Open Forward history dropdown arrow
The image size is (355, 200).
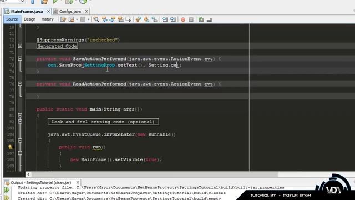(x=89, y=19)
